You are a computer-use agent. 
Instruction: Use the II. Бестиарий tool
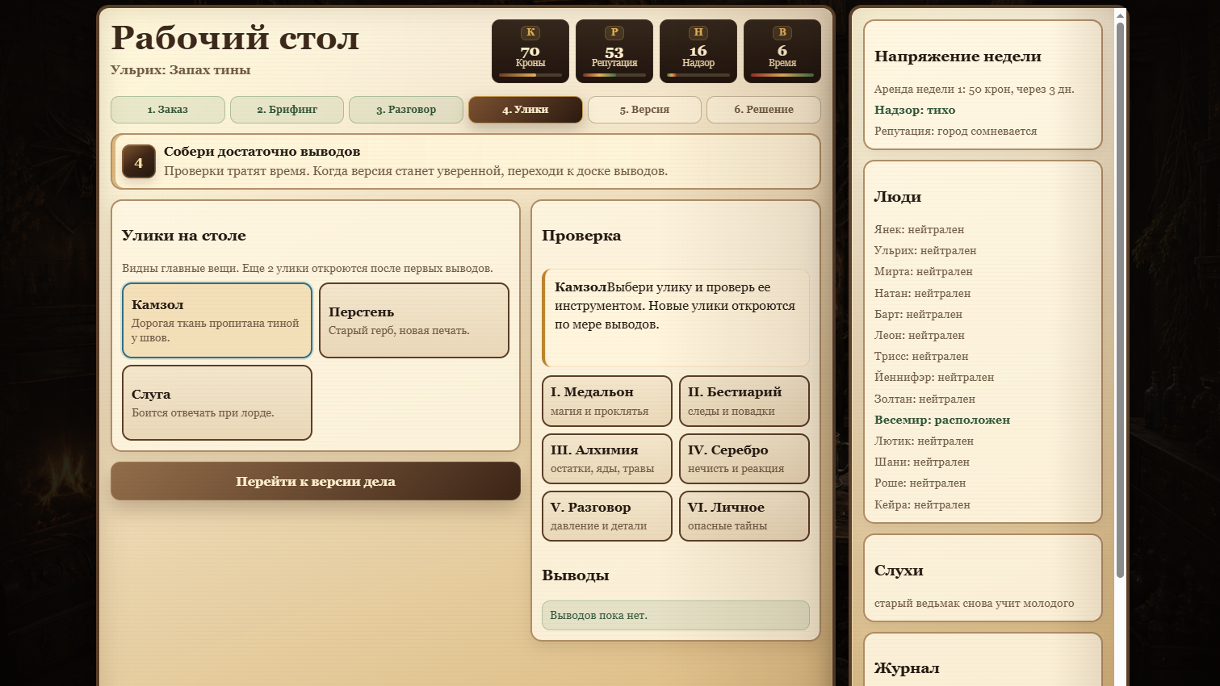(x=744, y=401)
